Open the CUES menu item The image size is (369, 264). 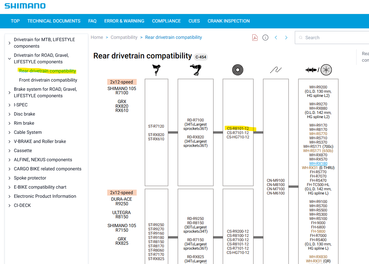pyautogui.click(x=194, y=21)
